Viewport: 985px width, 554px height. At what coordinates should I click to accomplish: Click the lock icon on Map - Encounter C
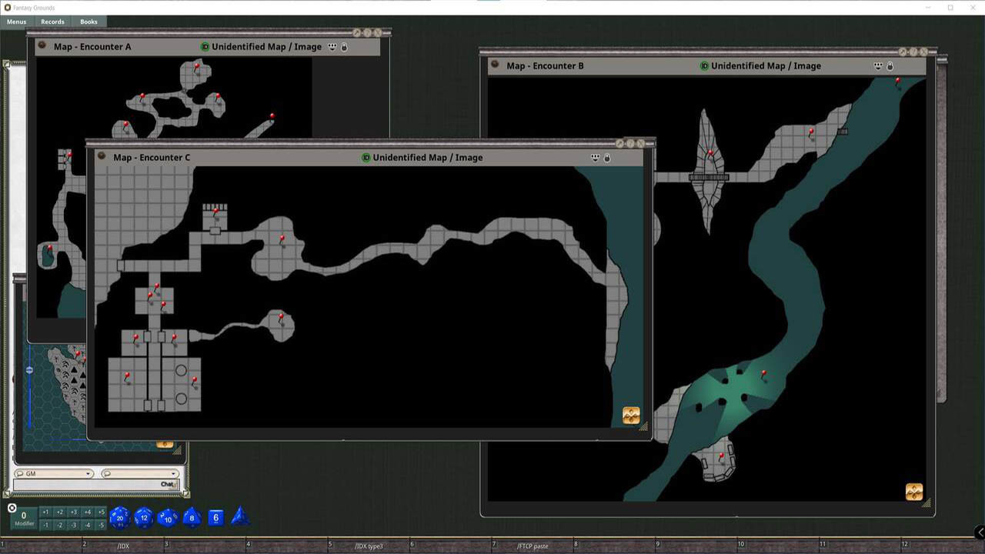(x=607, y=157)
